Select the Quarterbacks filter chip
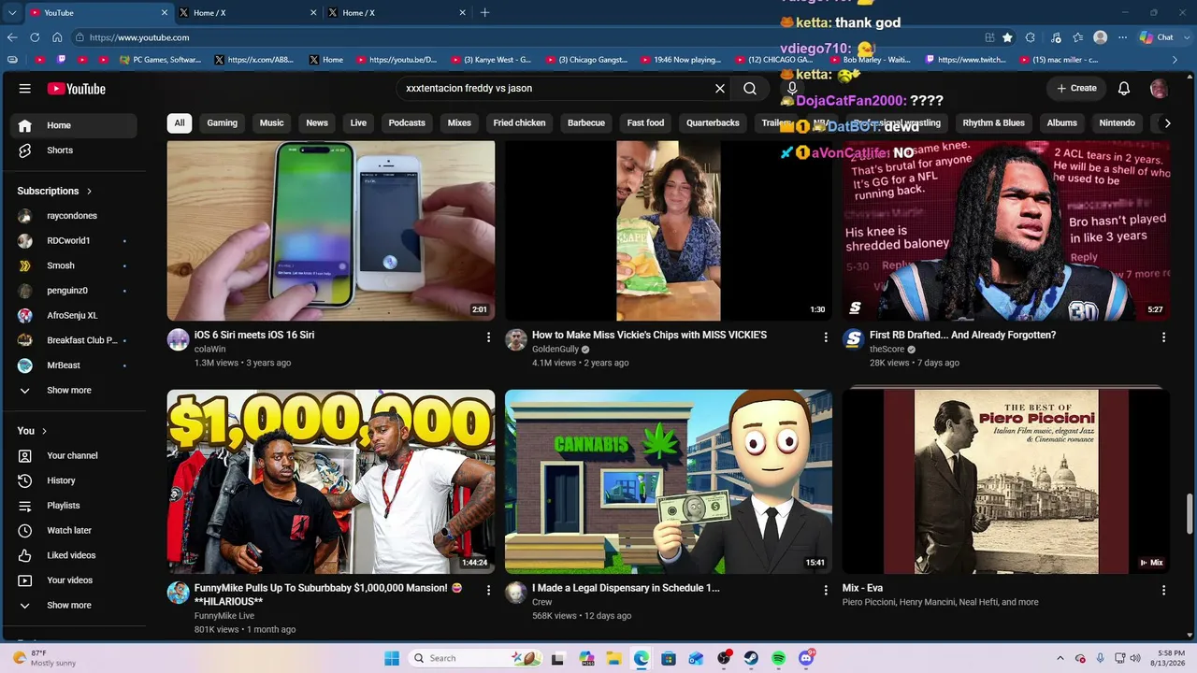The image size is (1197, 673). tap(714, 123)
